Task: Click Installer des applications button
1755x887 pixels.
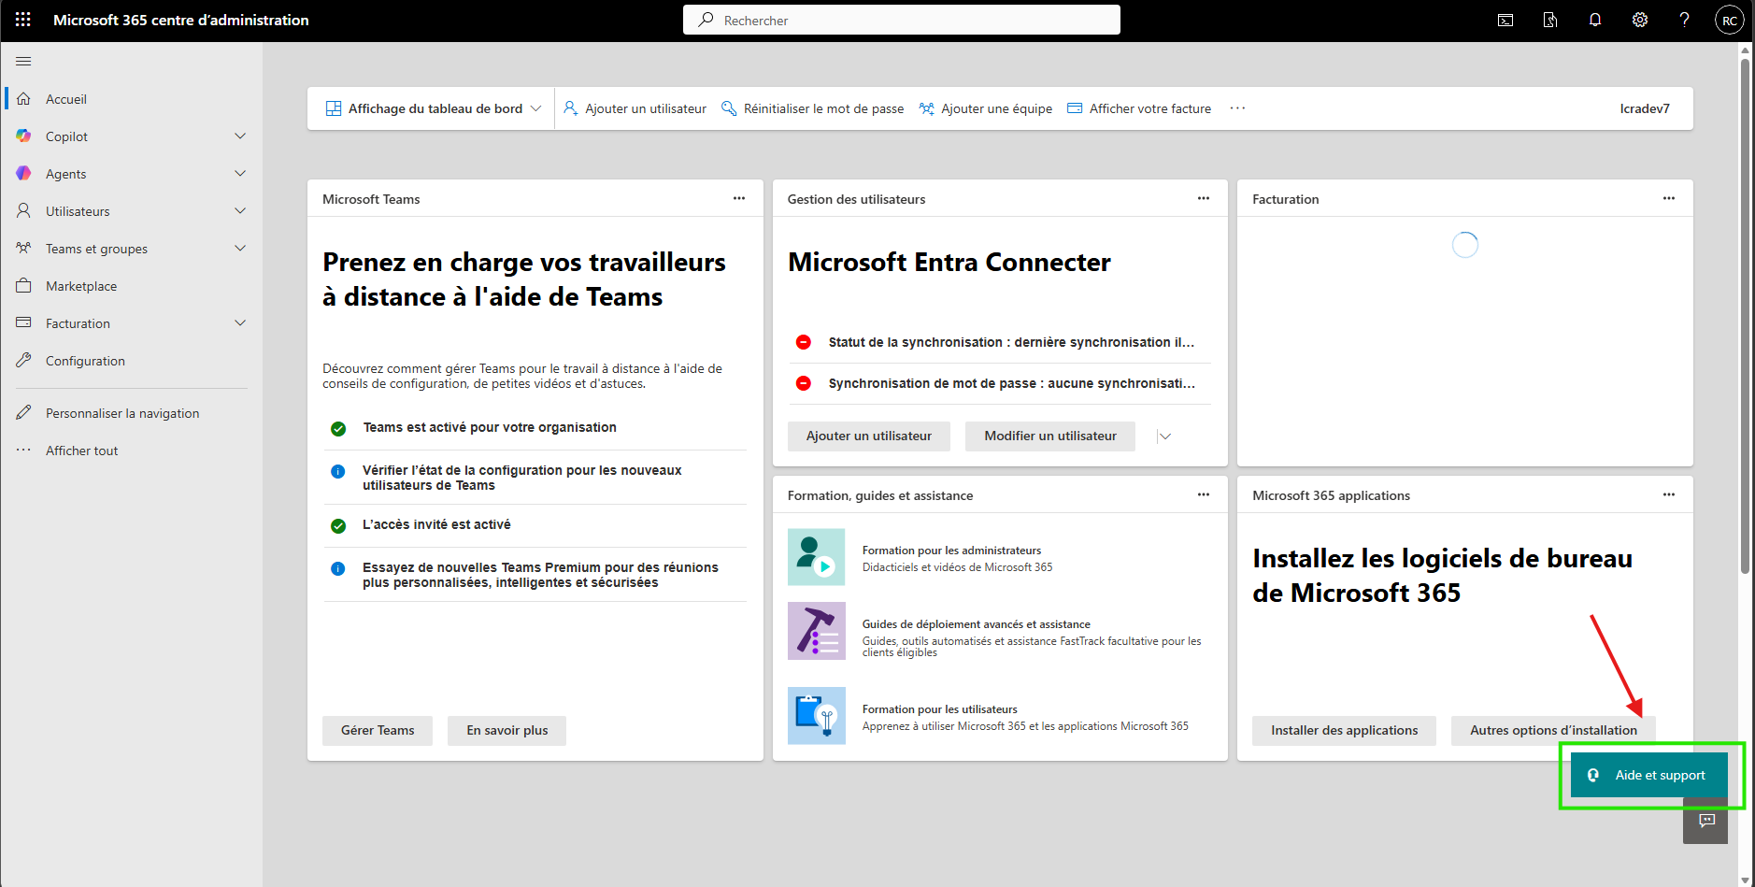Action: click(1344, 731)
